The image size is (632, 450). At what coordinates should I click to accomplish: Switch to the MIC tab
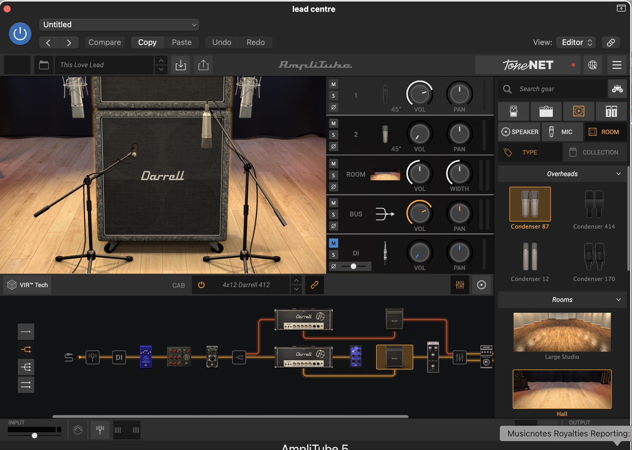pyautogui.click(x=562, y=132)
